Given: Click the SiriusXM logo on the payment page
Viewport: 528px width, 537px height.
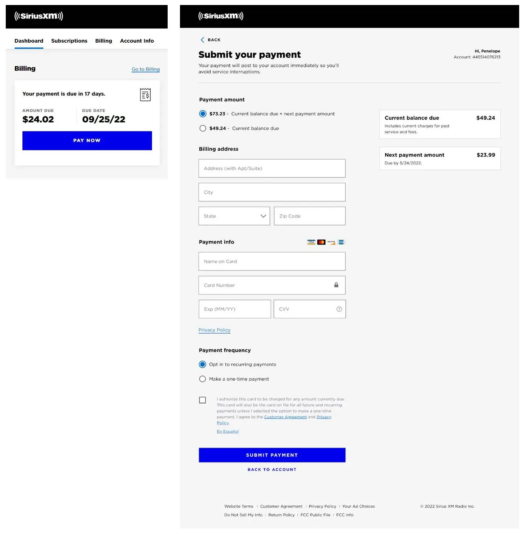Looking at the screenshot, I should pos(220,16).
